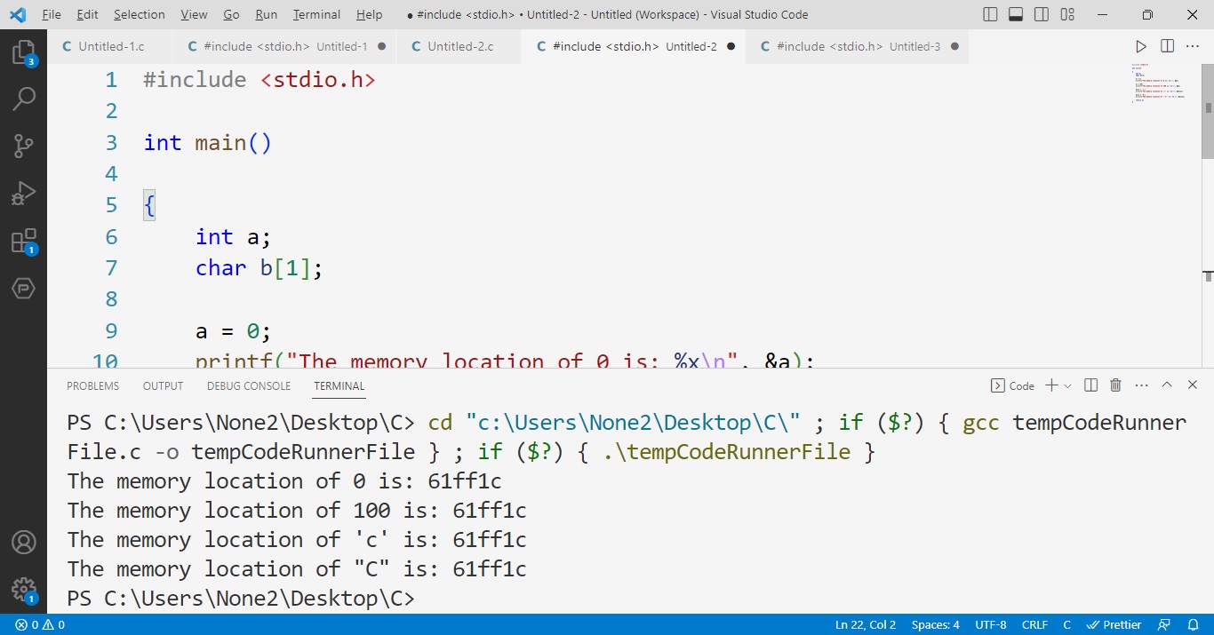Toggle the bottom panel
The height and width of the screenshot is (635, 1214).
(x=1016, y=14)
